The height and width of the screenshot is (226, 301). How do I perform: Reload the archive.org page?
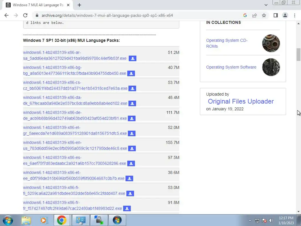25,15
